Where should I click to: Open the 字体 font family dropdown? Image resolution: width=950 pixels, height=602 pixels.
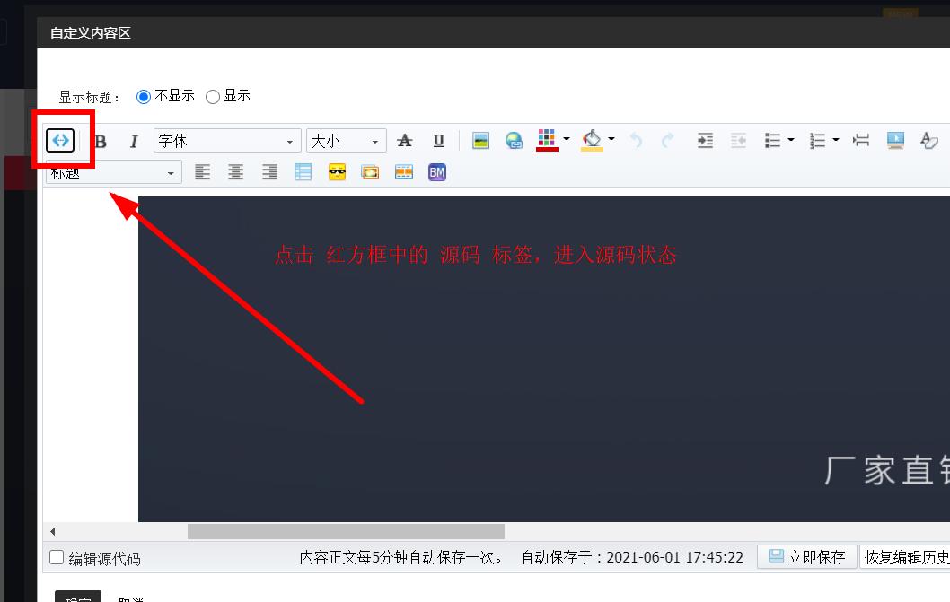click(x=226, y=141)
